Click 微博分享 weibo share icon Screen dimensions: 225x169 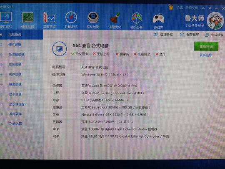(163, 35)
